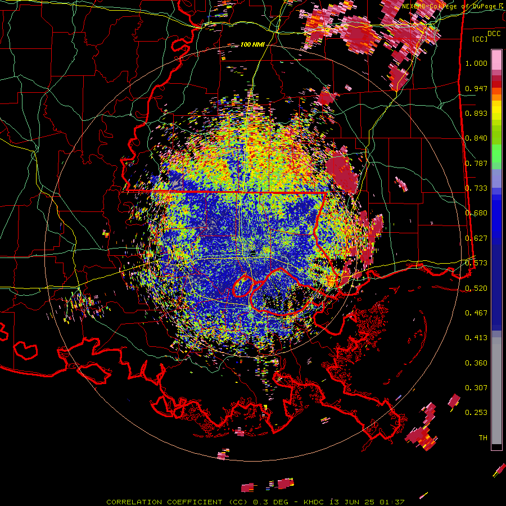Select the 0.840 legend value
This screenshot has height=506, width=506.
coord(476,138)
